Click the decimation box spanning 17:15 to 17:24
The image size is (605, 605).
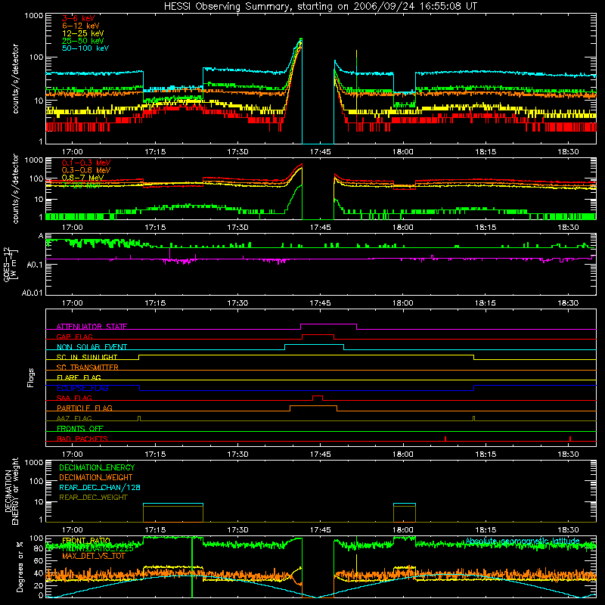click(173, 513)
